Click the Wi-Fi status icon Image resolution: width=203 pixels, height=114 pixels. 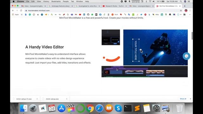coord(150,1)
